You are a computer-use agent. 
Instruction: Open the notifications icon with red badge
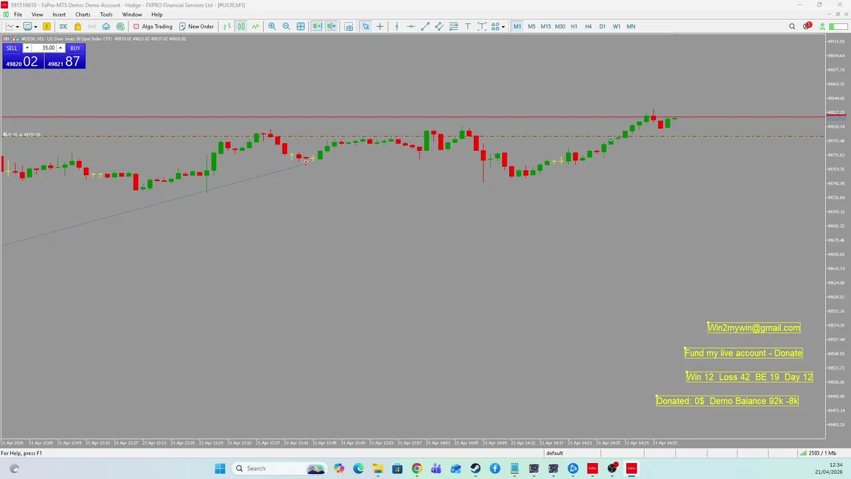click(807, 27)
